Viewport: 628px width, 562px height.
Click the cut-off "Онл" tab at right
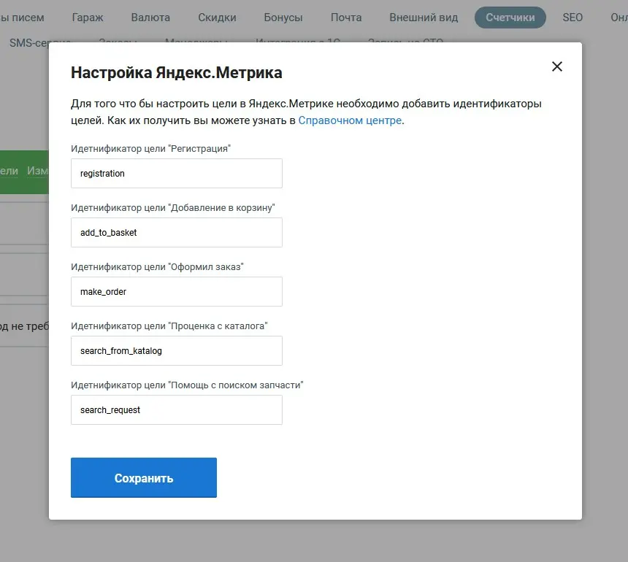pyautogui.click(x=618, y=18)
